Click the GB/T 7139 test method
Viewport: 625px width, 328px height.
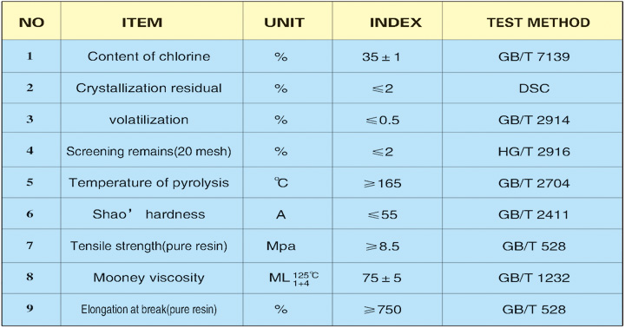pos(534,56)
